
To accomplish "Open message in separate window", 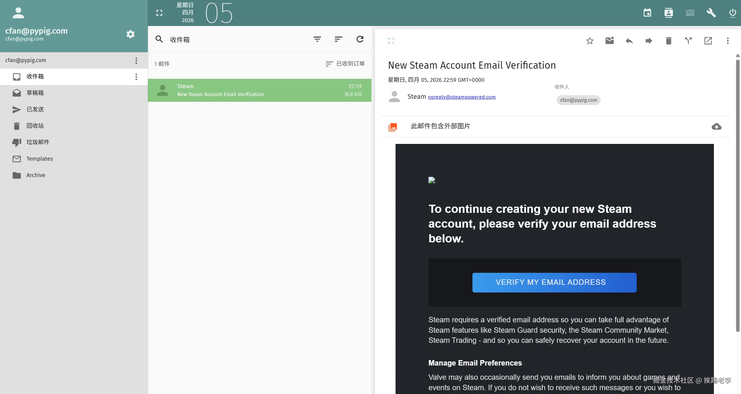I will tap(708, 41).
